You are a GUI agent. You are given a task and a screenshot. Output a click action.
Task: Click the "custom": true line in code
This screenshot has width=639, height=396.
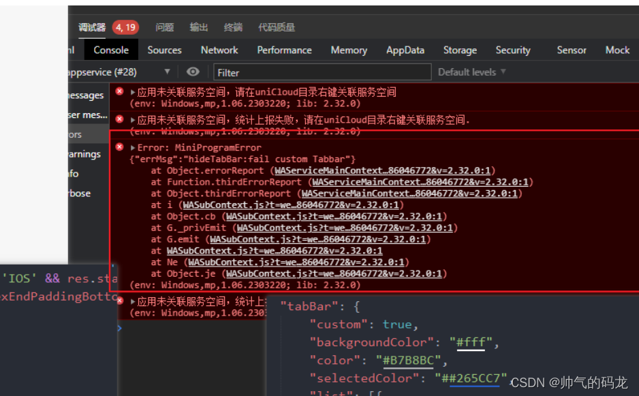click(x=364, y=324)
